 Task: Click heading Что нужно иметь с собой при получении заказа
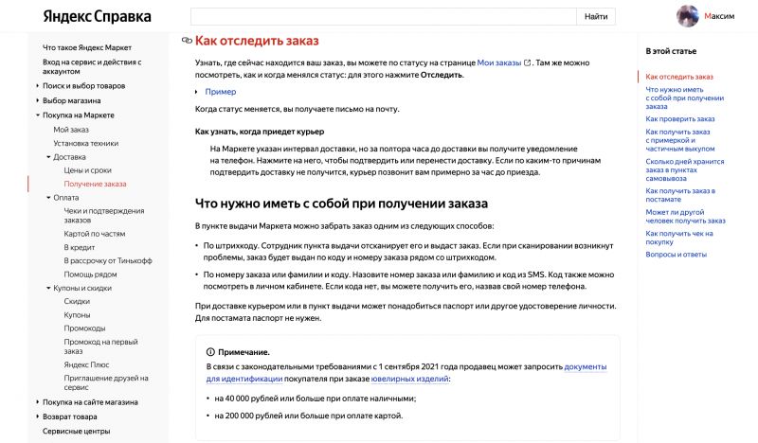pos(341,204)
